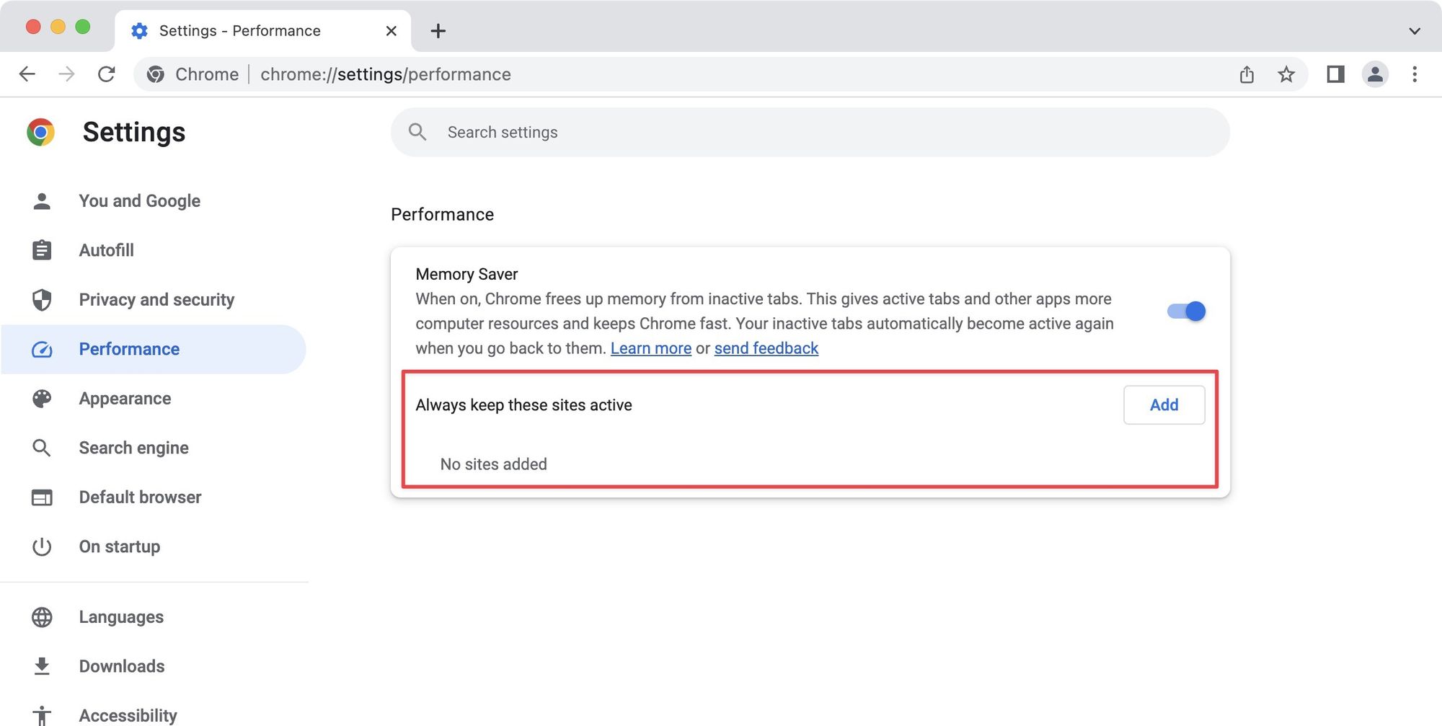1442x726 pixels.
Task: Open the Learn more link
Action: pos(650,349)
